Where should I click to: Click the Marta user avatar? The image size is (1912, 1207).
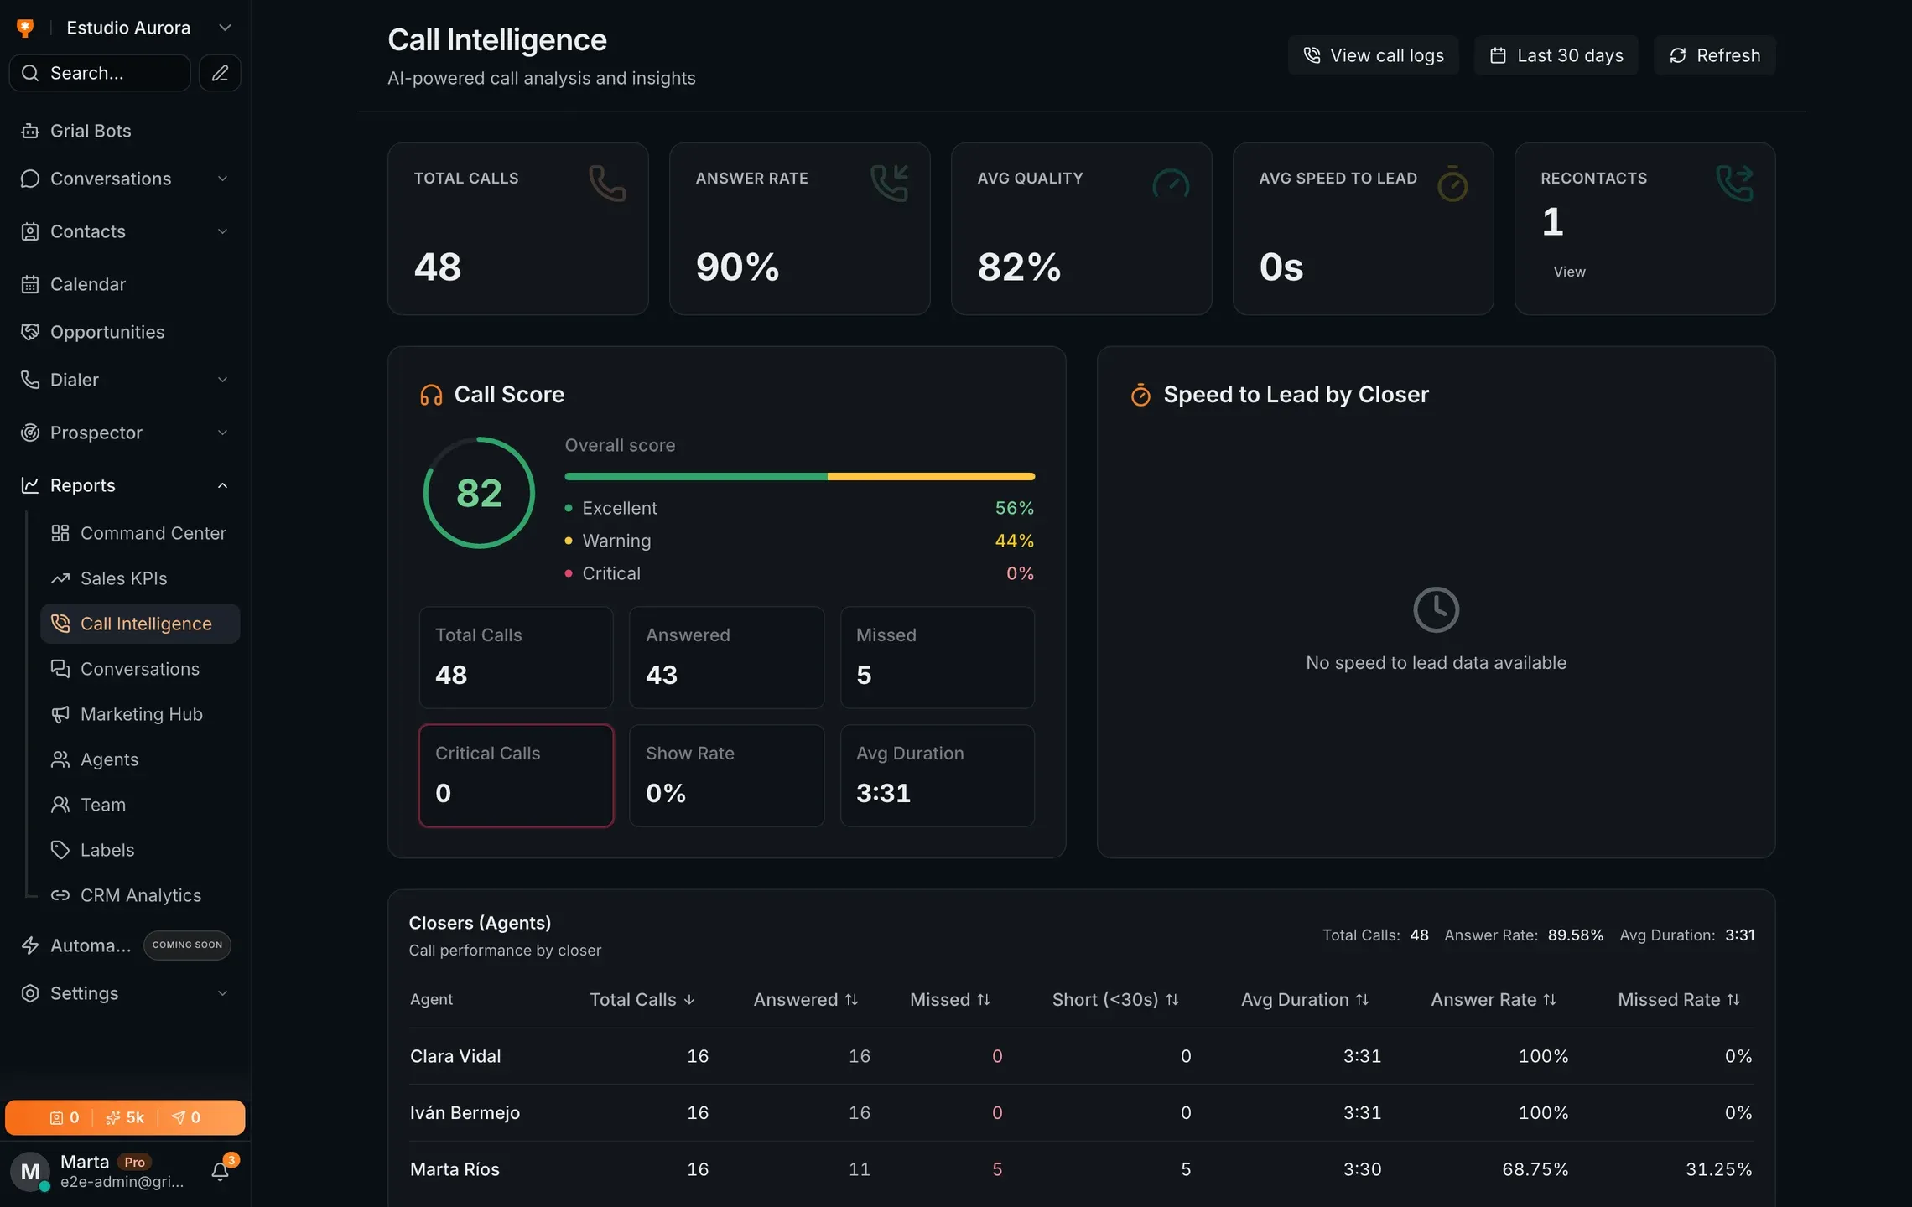(30, 1171)
